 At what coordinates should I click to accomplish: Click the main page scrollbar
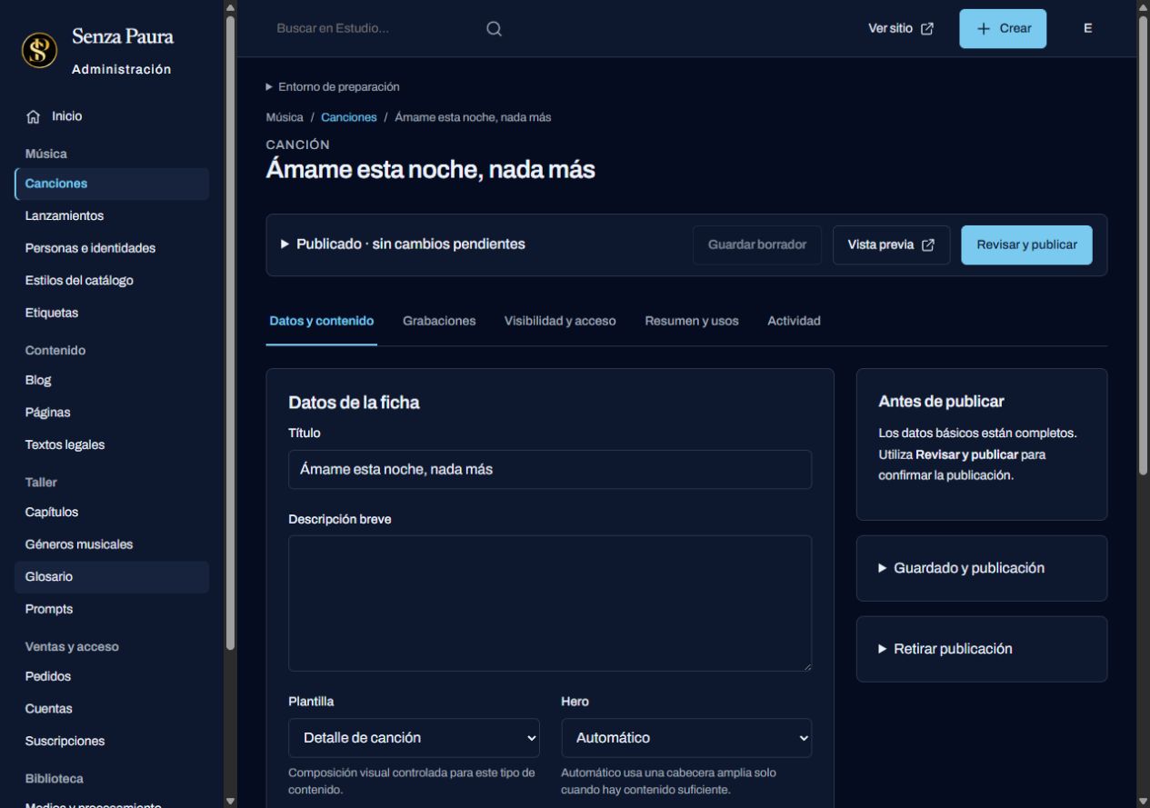(x=1143, y=244)
